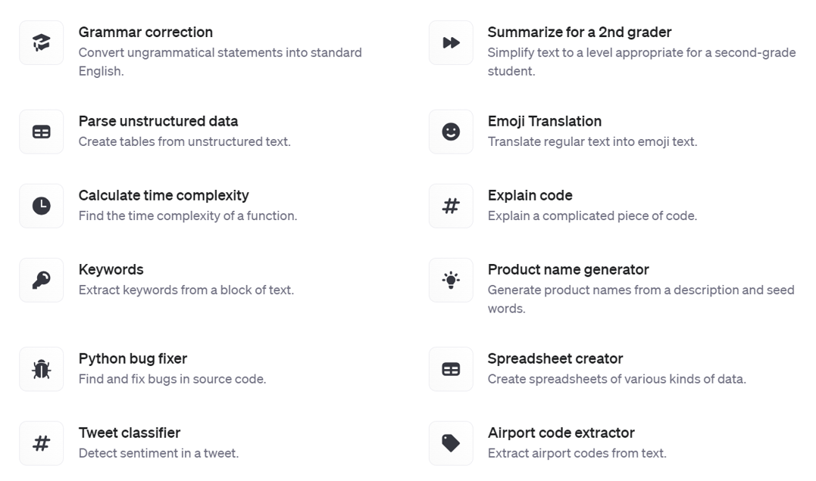The width and height of the screenshot is (816, 481).
Task: Click the hash icon beside Explain code
Action: [x=451, y=206]
